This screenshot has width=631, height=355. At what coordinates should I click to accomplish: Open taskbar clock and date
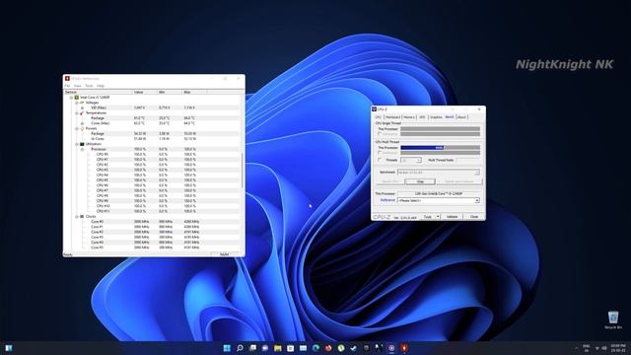618,348
